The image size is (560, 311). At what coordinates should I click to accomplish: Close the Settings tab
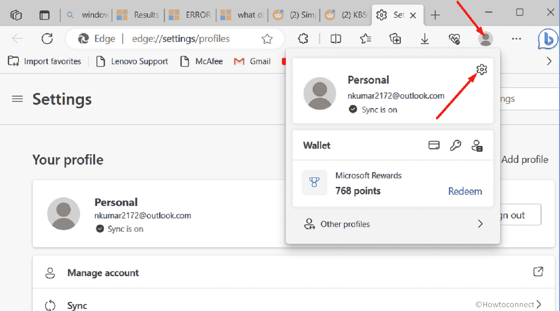coord(413,16)
